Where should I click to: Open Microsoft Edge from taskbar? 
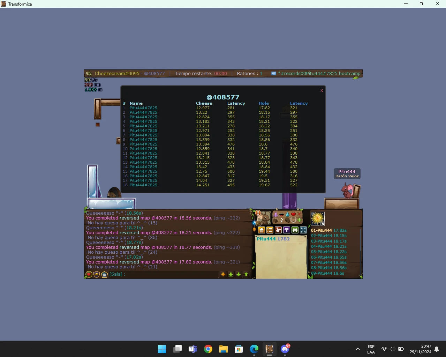coord(254,349)
